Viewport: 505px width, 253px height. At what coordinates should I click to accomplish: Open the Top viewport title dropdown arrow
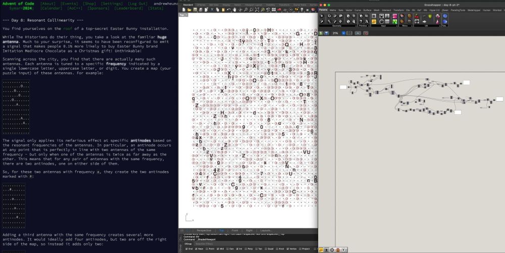click(186, 15)
